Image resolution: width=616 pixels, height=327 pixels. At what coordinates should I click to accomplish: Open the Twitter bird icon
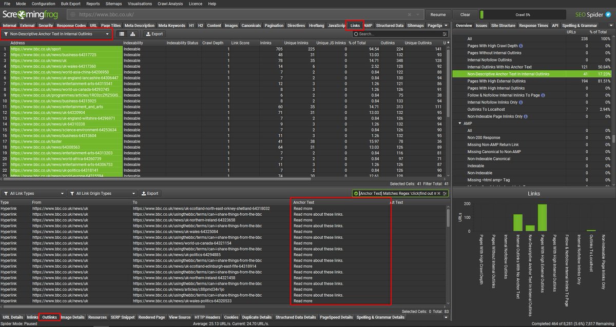608,15
